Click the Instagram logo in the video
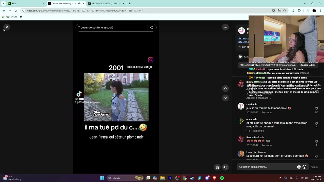324x182 pixels. 151,60
